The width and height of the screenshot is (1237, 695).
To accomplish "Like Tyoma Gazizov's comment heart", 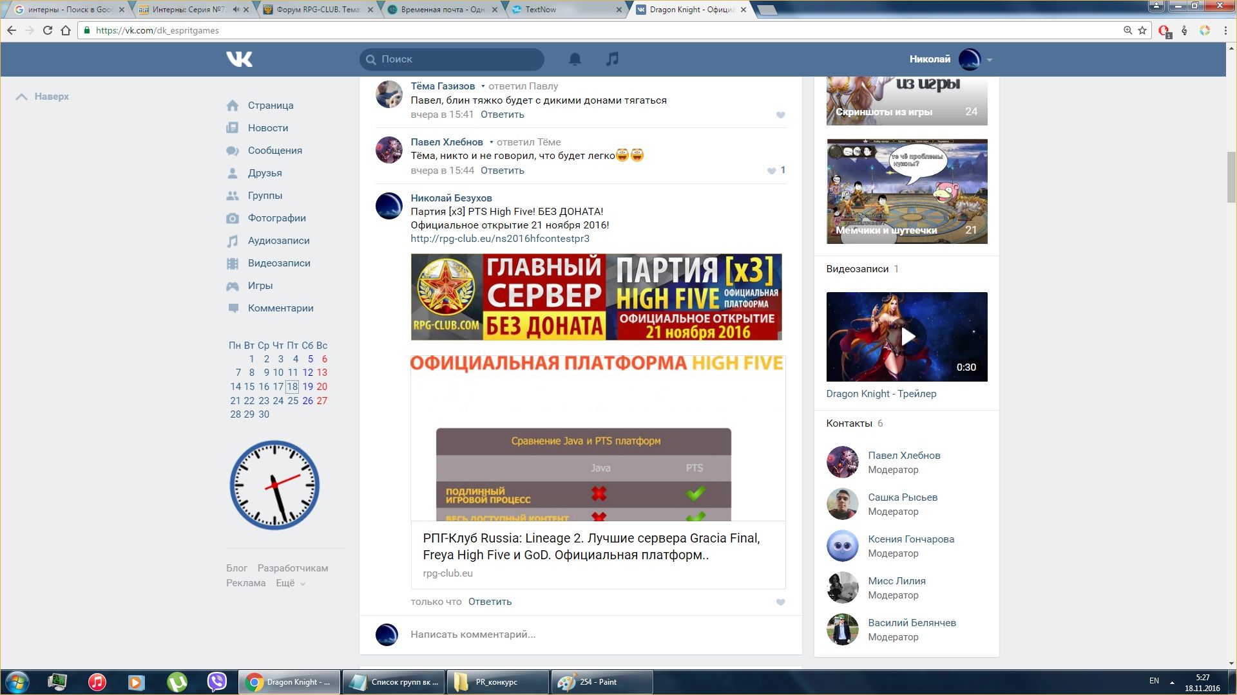I will (x=780, y=115).
